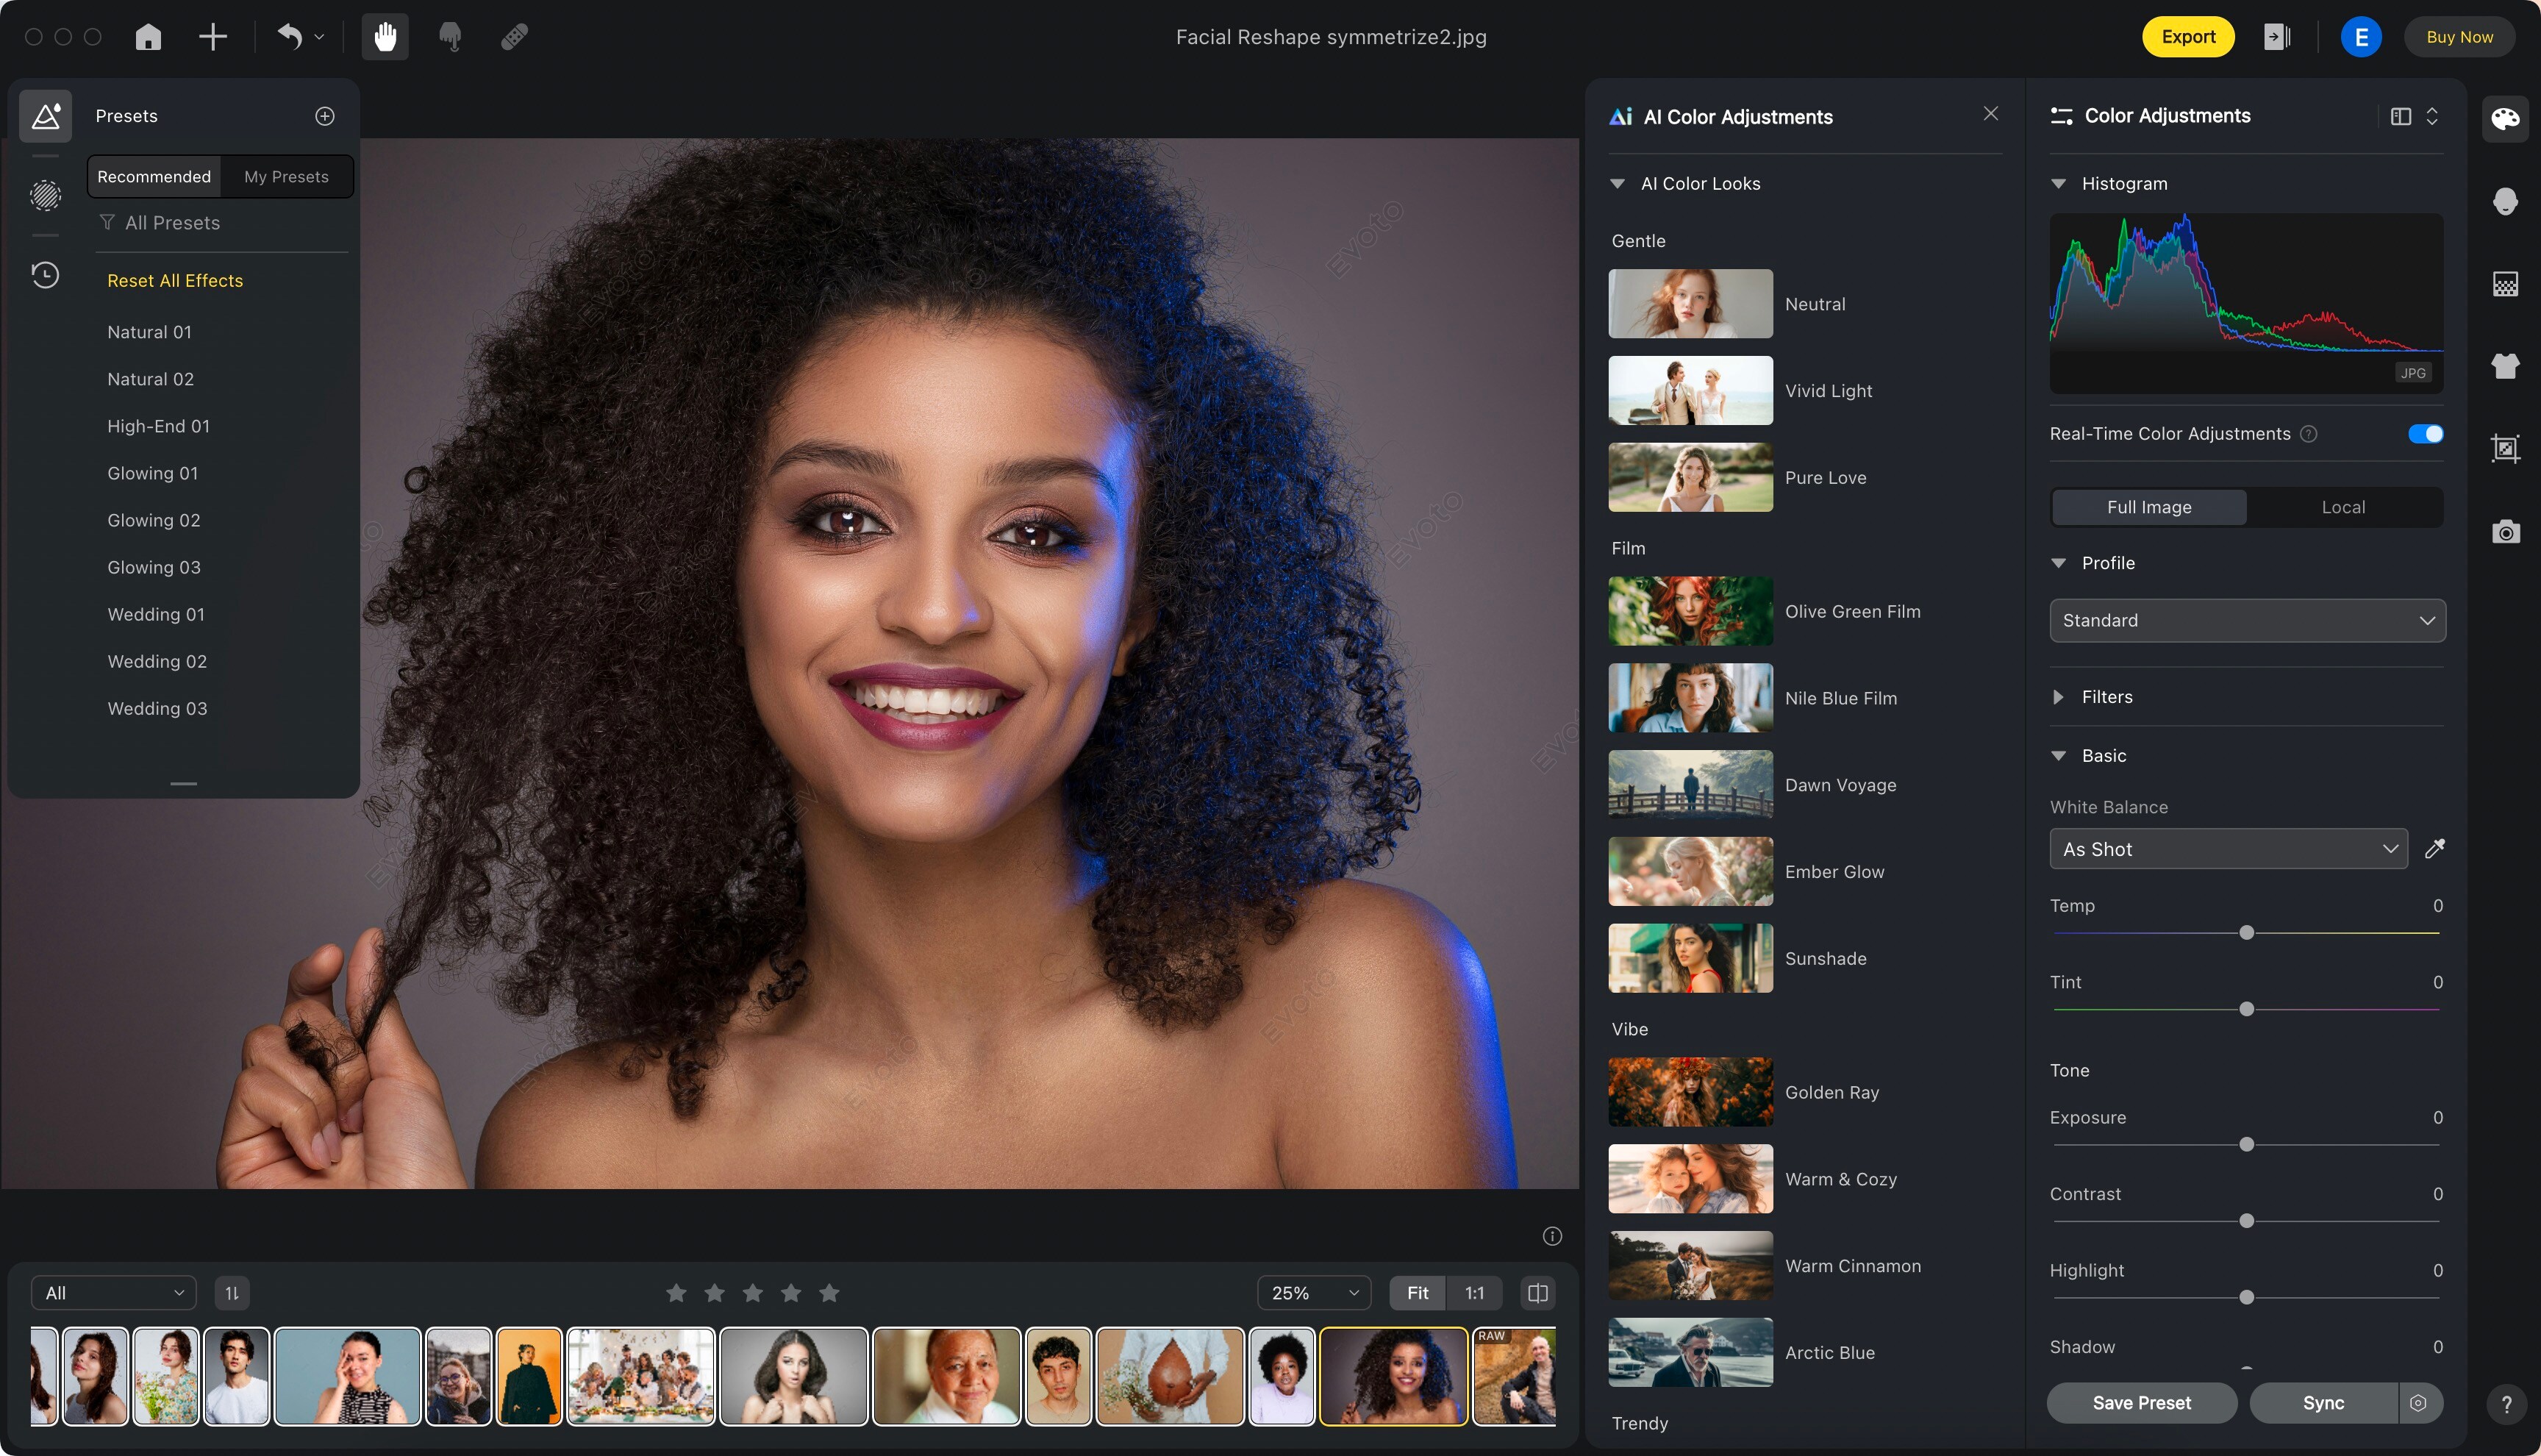The height and width of the screenshot is (1456, 2541).
Task: Open the portrait face retouch icon
Action: coord(2505,201)
